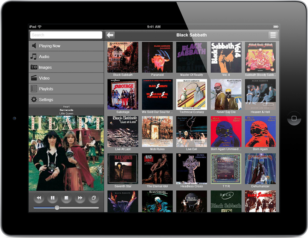Open Dehumanizer album cover

point(260,169)
